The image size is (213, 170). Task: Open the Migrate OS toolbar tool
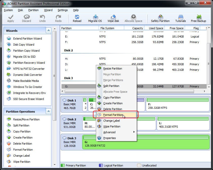click(95, 19)
